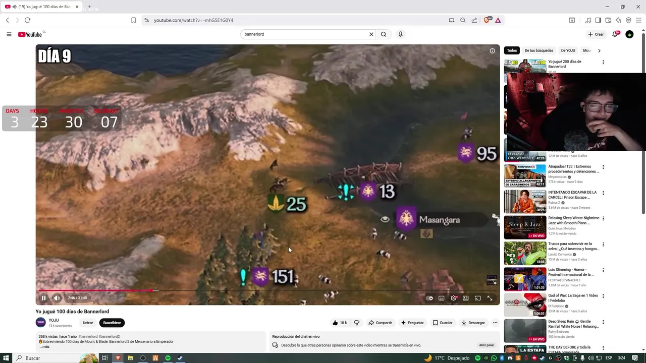
Task: Open Spotify from the taskbar
Action: click(168, 358)
